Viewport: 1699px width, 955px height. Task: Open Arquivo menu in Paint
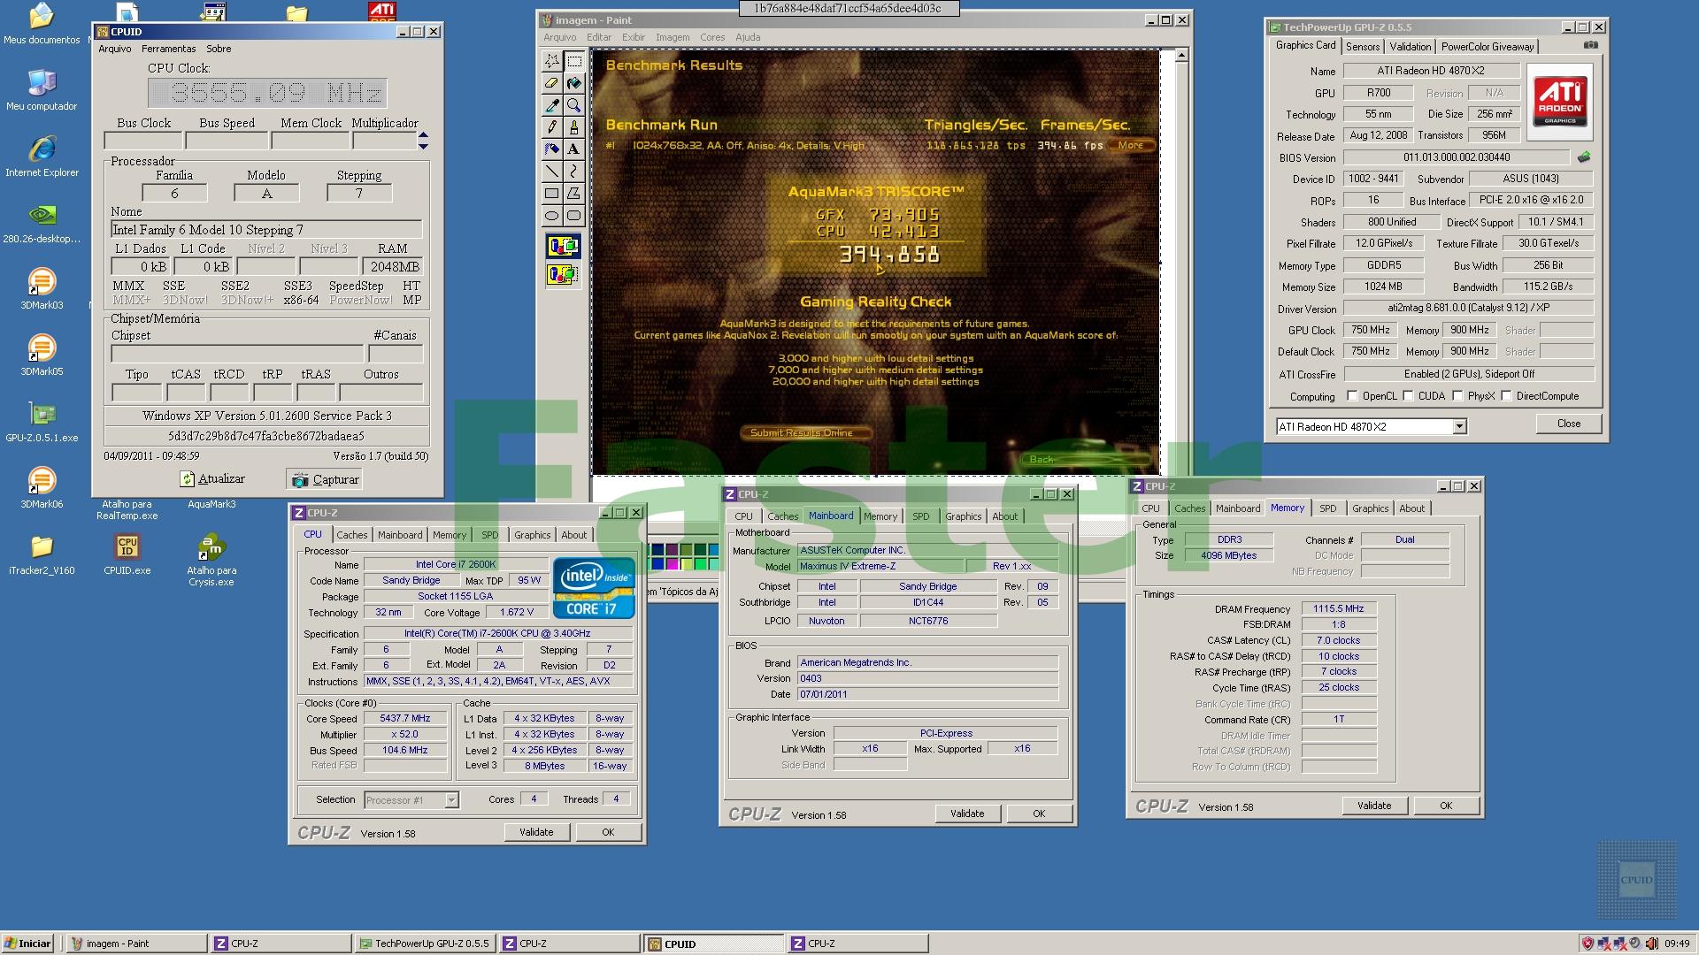pos(559,37)
